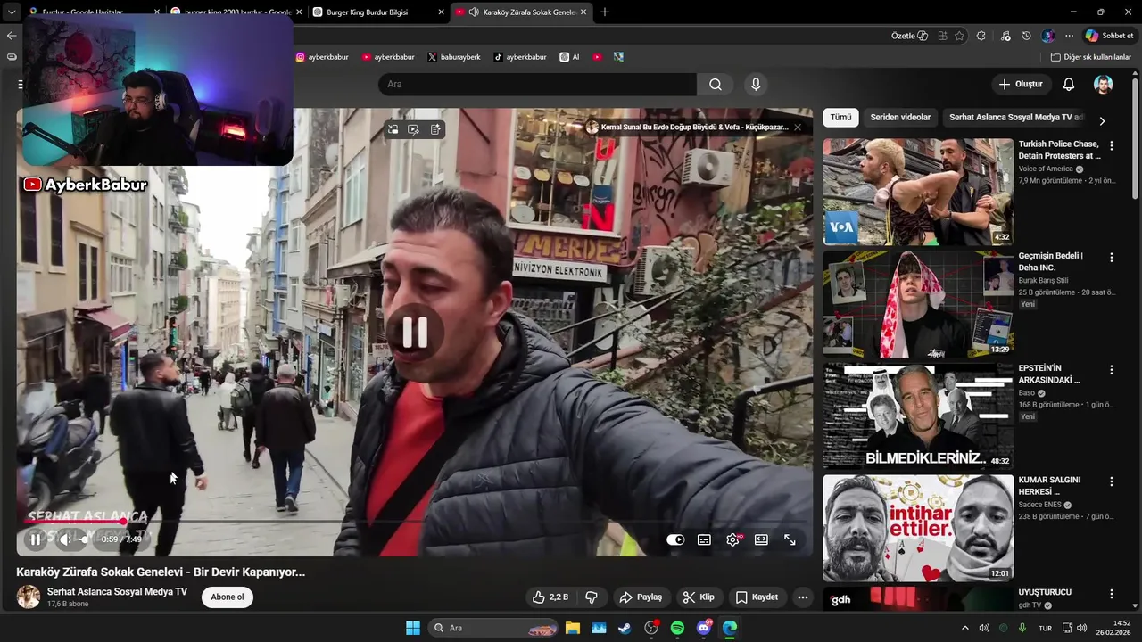Viewport: 1142px width, 642px height.
Task: Share the video with Paylaş
Action: click(x=641, y=597)
